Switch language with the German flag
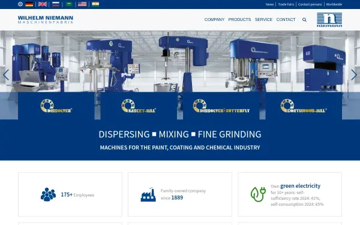Screen dimensions: 360x225 point(29,4)
